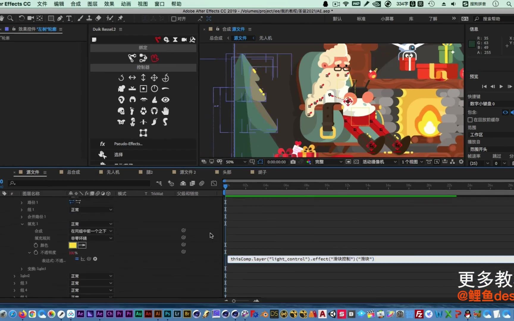This screenshot has height=321, width=514.
Task: Open Duik camera panel icon
Action: pyautogui.click(x=184, y=40)
